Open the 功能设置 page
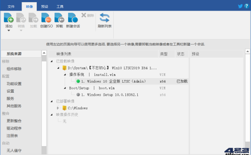251x155 pixels. 14,83
